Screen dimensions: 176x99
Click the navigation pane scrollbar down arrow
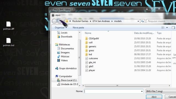coord(79,86)
